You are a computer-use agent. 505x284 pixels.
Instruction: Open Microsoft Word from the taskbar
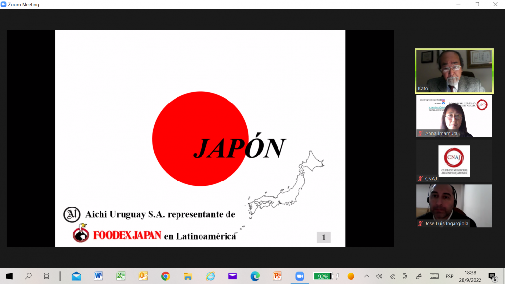pos(98,276)
